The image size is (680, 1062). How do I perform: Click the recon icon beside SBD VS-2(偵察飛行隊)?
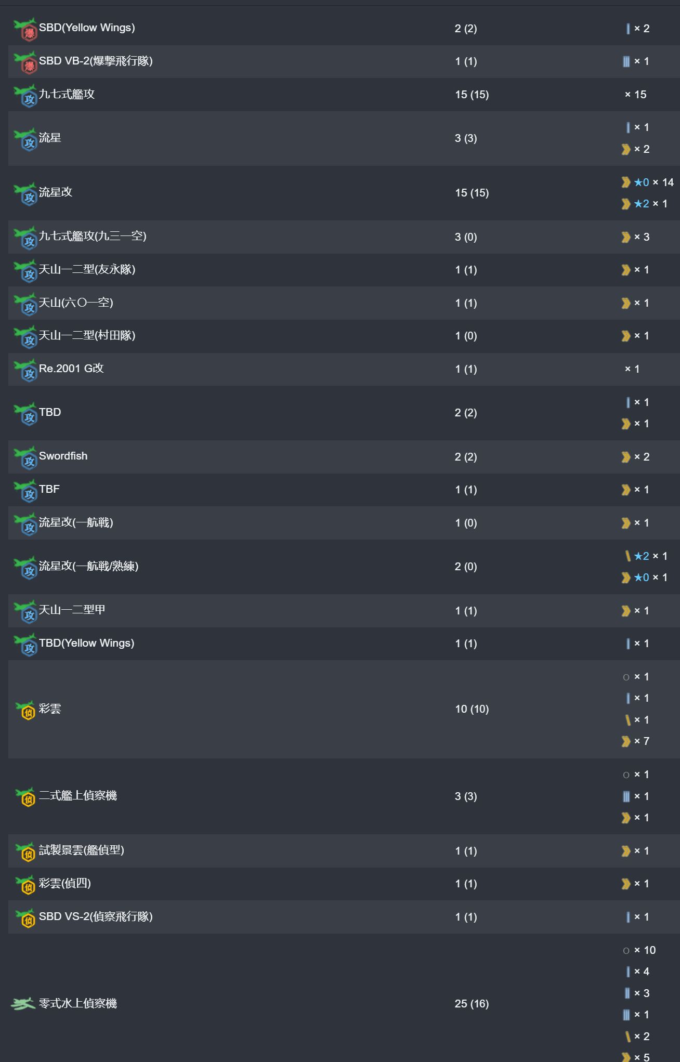point(25,918)
